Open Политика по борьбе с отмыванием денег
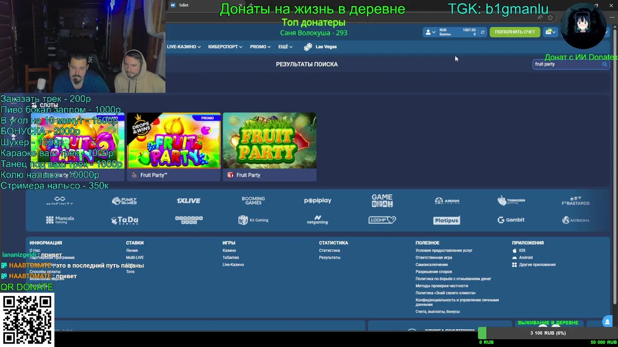 click(x=453, y=279)
